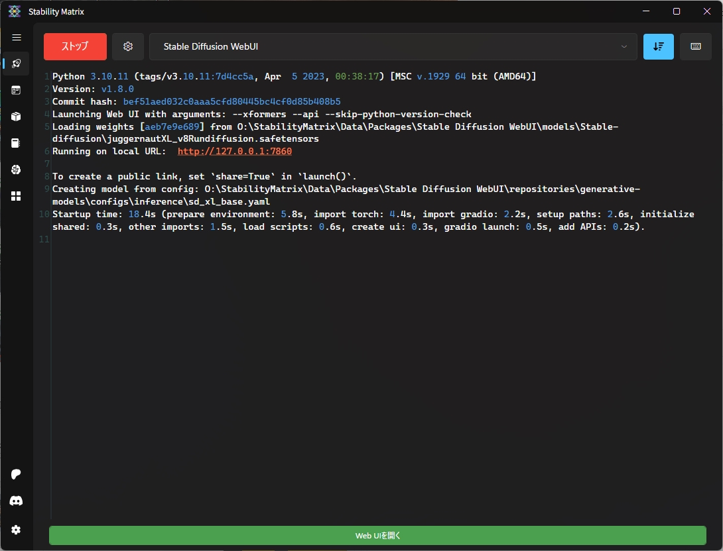Open the Output Browser grid icon

click(17, 196)
